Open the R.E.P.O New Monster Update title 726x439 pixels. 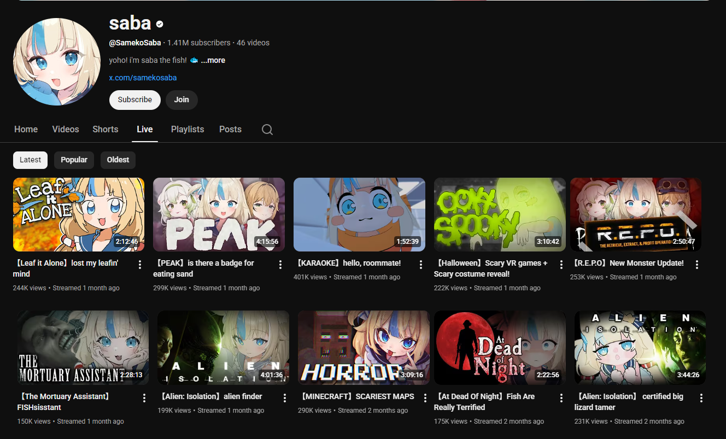(x=627, y=263)
